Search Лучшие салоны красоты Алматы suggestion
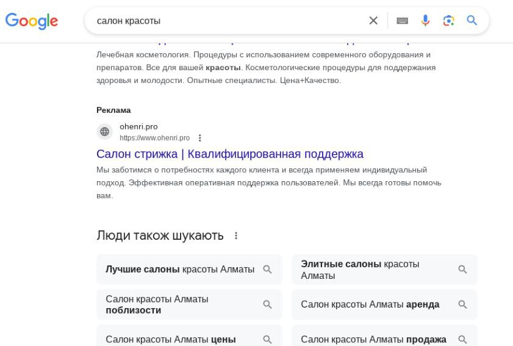This screenshot has width=513, height=346. click(x=189, y=269)
